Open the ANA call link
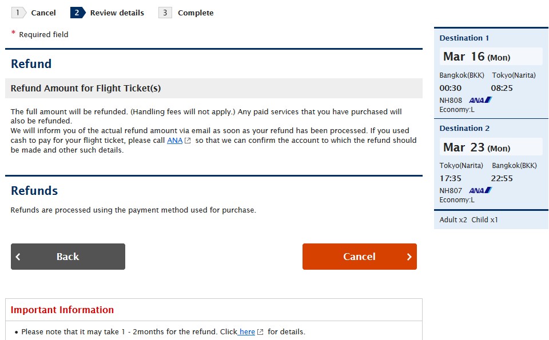549x340 pixels. 174,141
